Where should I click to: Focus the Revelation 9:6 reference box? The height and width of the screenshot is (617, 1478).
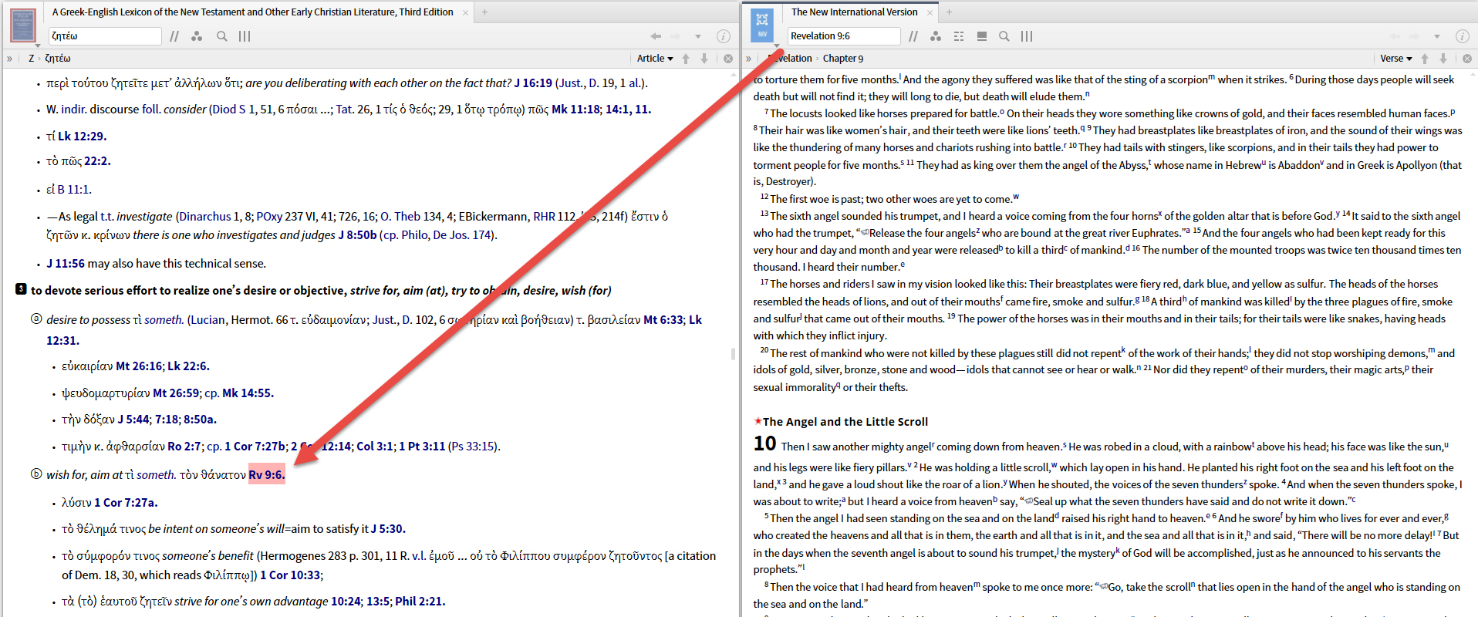point(844,36)
